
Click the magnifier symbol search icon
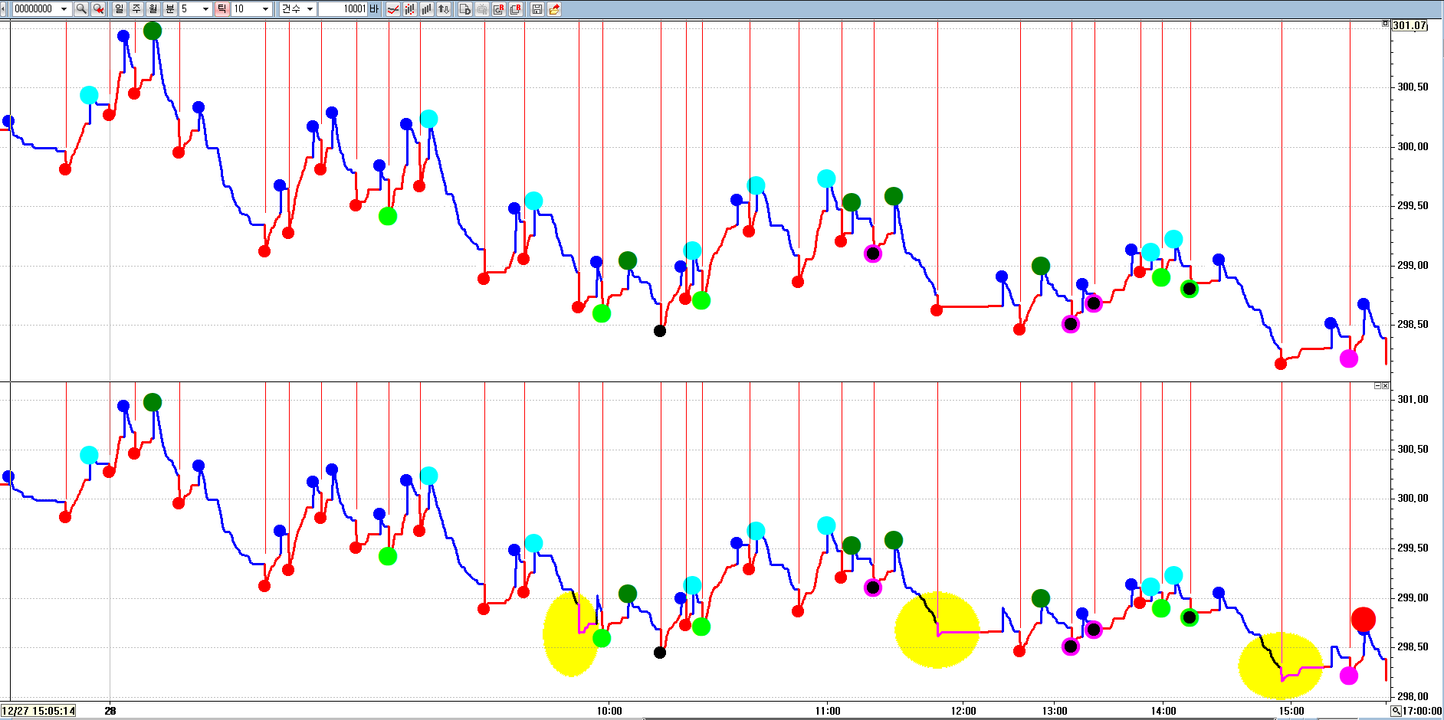click(x=80, y=9)
